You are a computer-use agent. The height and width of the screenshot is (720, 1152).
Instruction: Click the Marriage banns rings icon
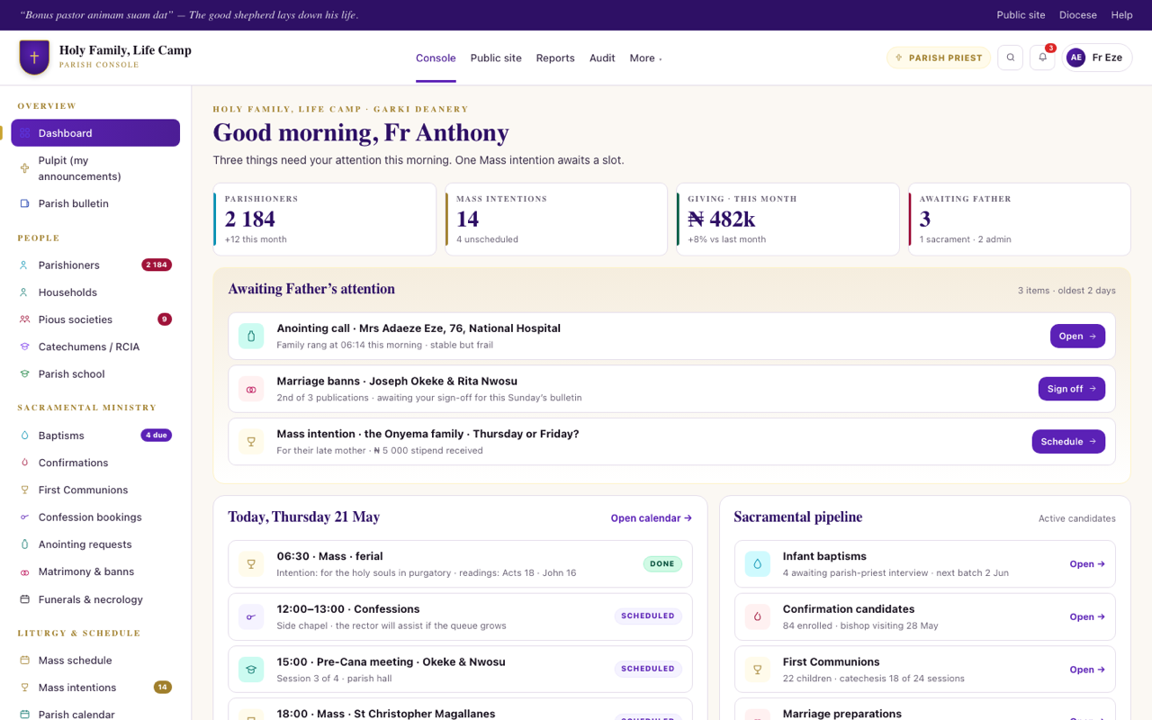(251, 389)
